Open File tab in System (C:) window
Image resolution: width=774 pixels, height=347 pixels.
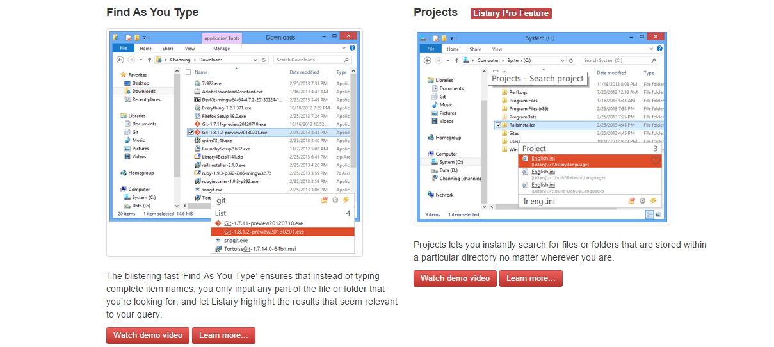point(431,49)
